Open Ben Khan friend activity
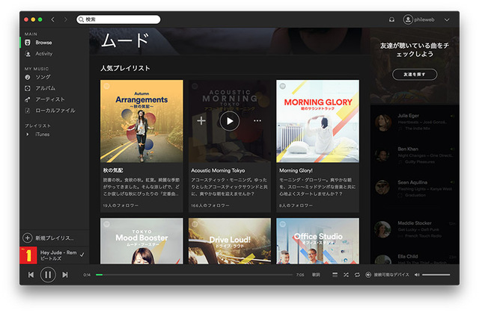Viewport: 479px width, 313px height. [415, 155]
